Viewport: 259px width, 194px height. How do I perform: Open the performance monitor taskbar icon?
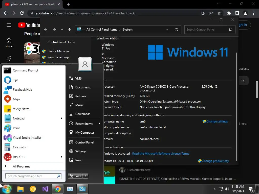pos(70,189)
